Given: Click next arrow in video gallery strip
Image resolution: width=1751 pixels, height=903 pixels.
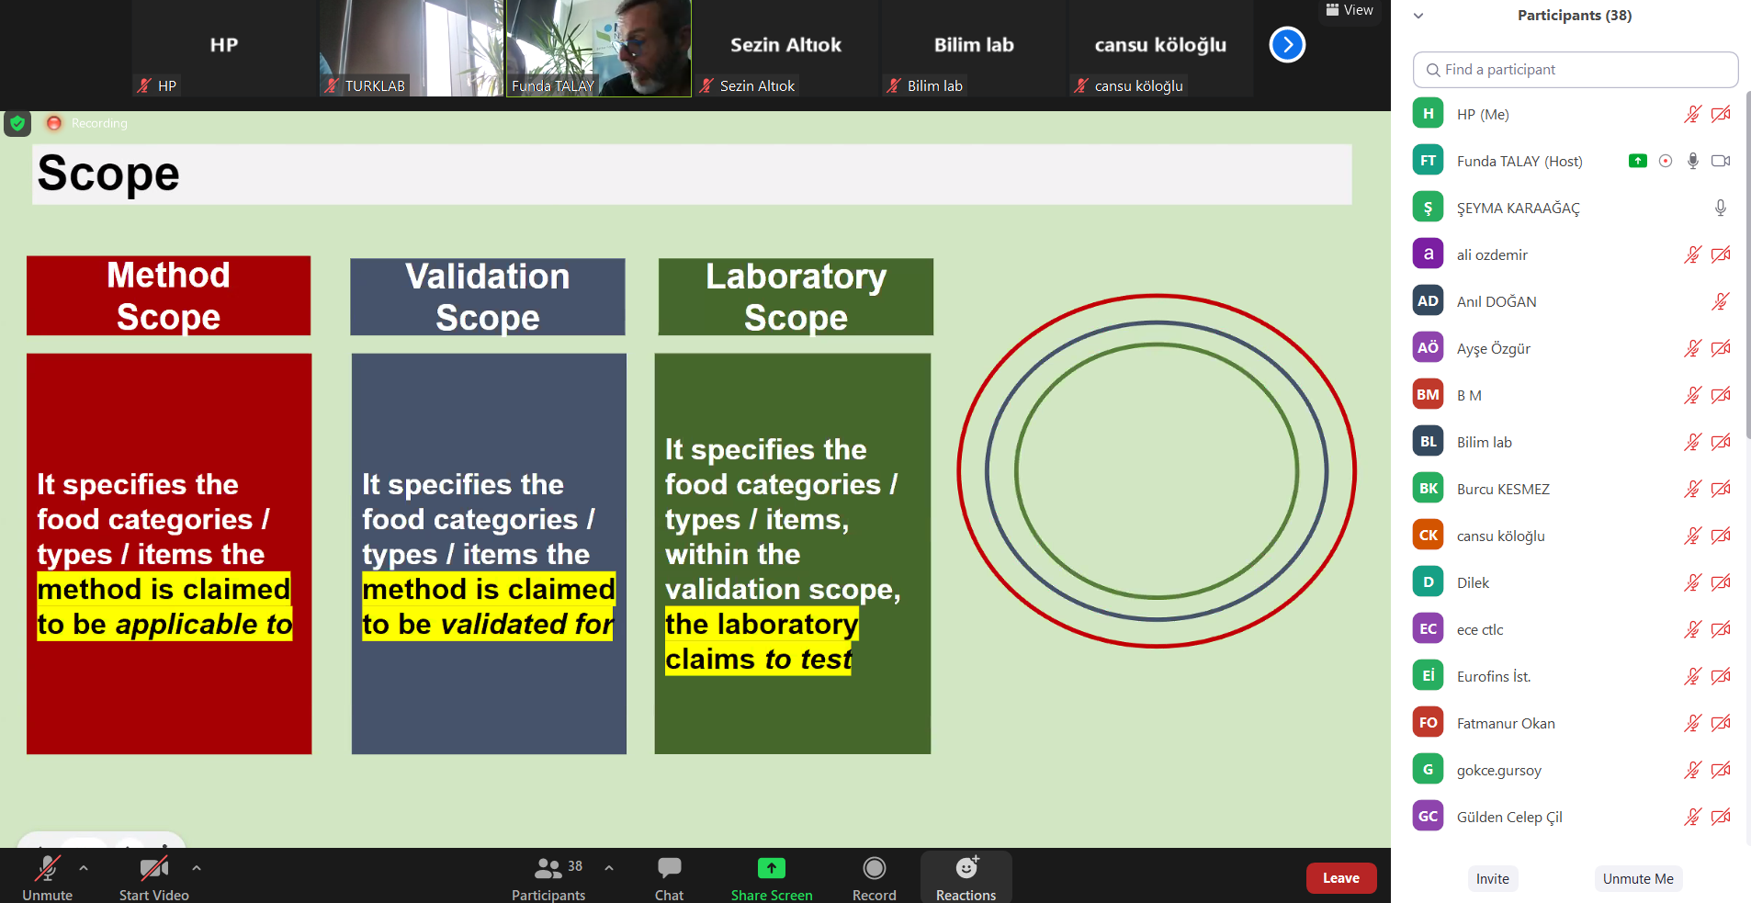Looking at the screenshot, I should tap(1287, 44).
